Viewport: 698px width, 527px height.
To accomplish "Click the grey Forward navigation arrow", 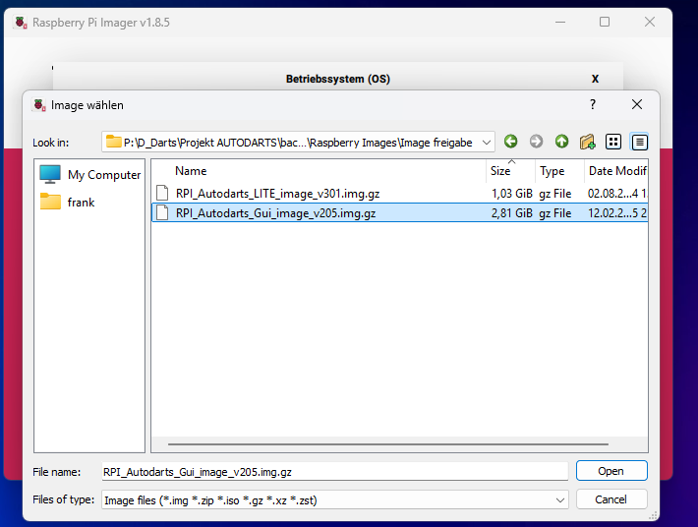I will (x=536, y=142).
